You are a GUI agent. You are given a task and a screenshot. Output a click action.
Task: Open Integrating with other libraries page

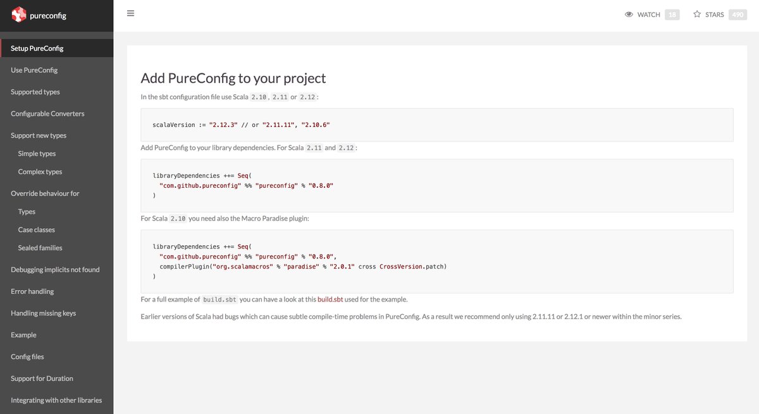tap(57, 400)
